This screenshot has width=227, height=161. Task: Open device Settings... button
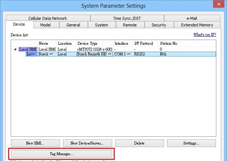[191, 143]
